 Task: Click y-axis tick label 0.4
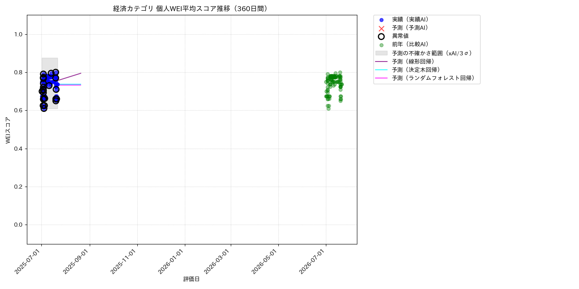click(x=19, y=149)
